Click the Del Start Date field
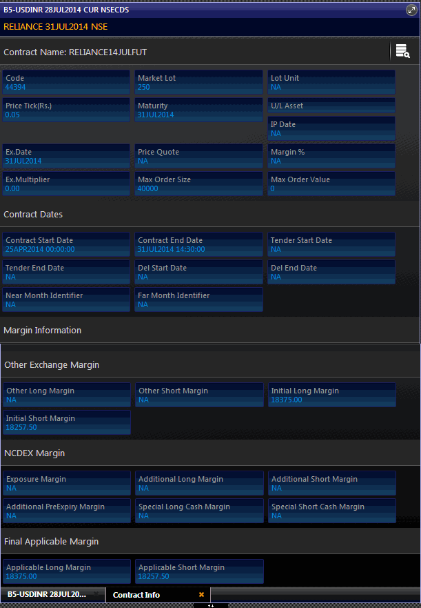The width and height of the screenshot is (421, 608). tap(198, 272)
